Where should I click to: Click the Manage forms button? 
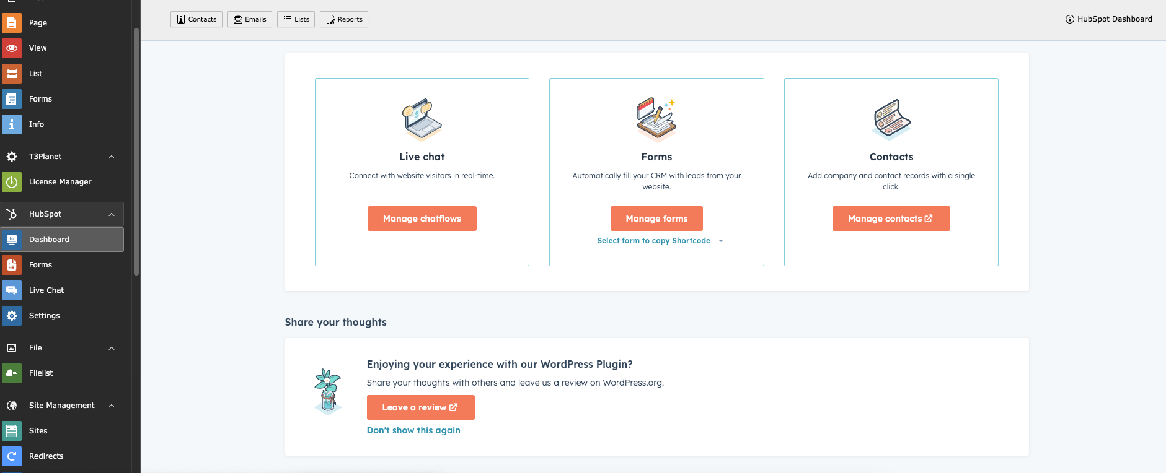point(656,219)
